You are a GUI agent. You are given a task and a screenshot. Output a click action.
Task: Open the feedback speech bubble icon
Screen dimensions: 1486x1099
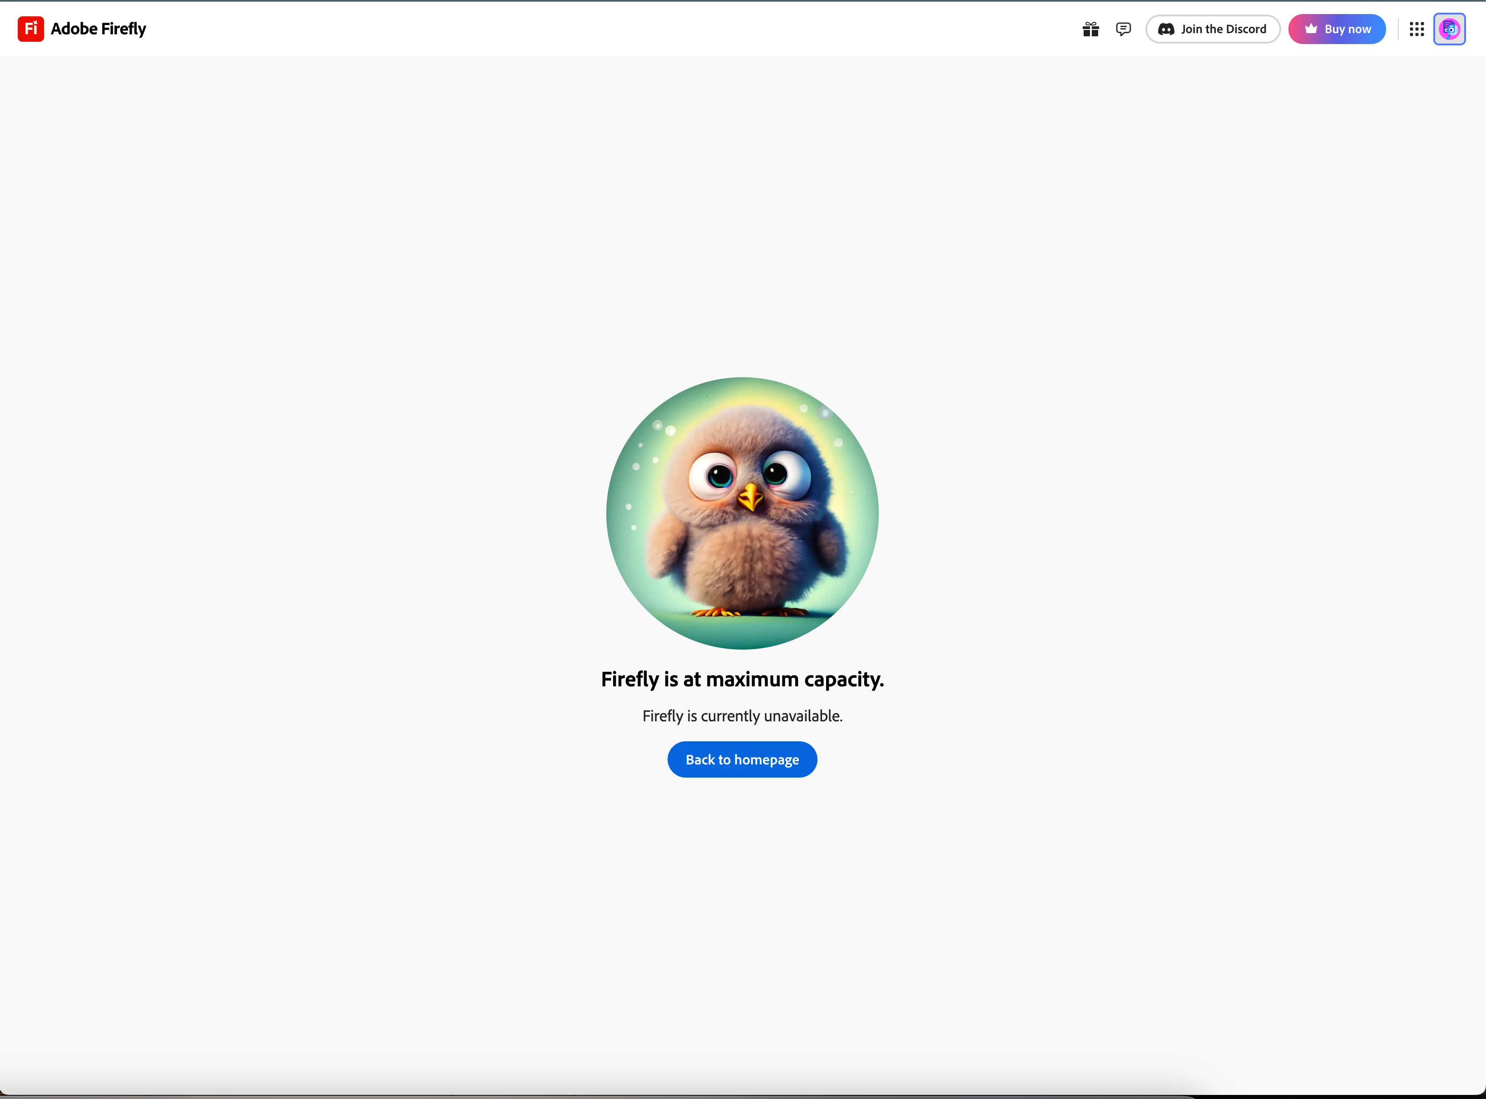[x=1123, y=29]
